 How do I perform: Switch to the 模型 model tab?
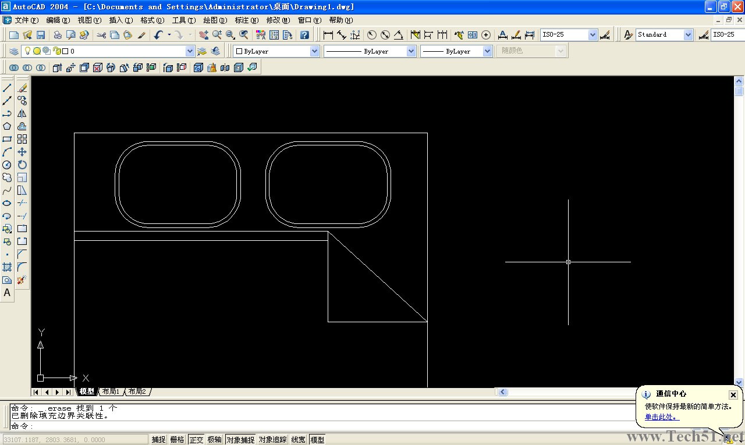click(86, 392)
